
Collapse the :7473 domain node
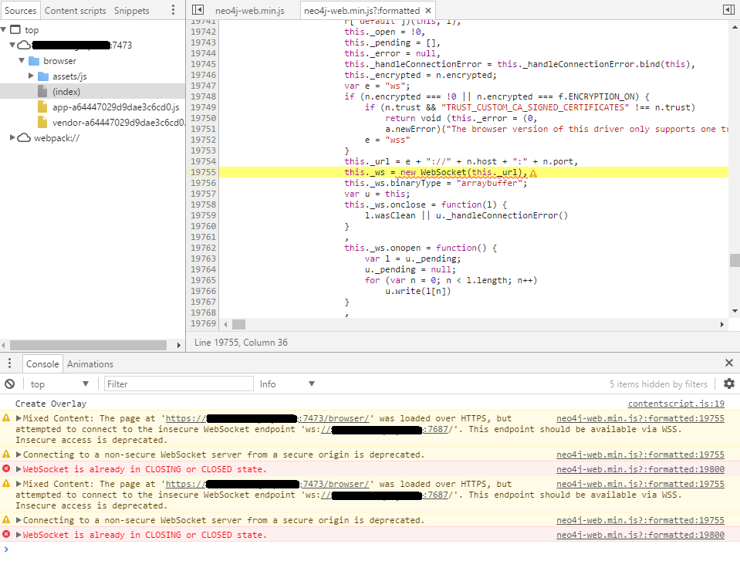[x=13, y=45]
